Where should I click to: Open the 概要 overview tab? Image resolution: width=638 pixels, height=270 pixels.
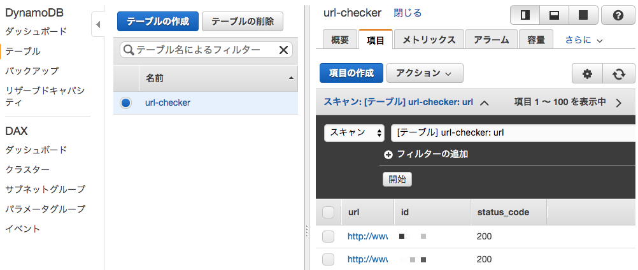pos(340,39)
